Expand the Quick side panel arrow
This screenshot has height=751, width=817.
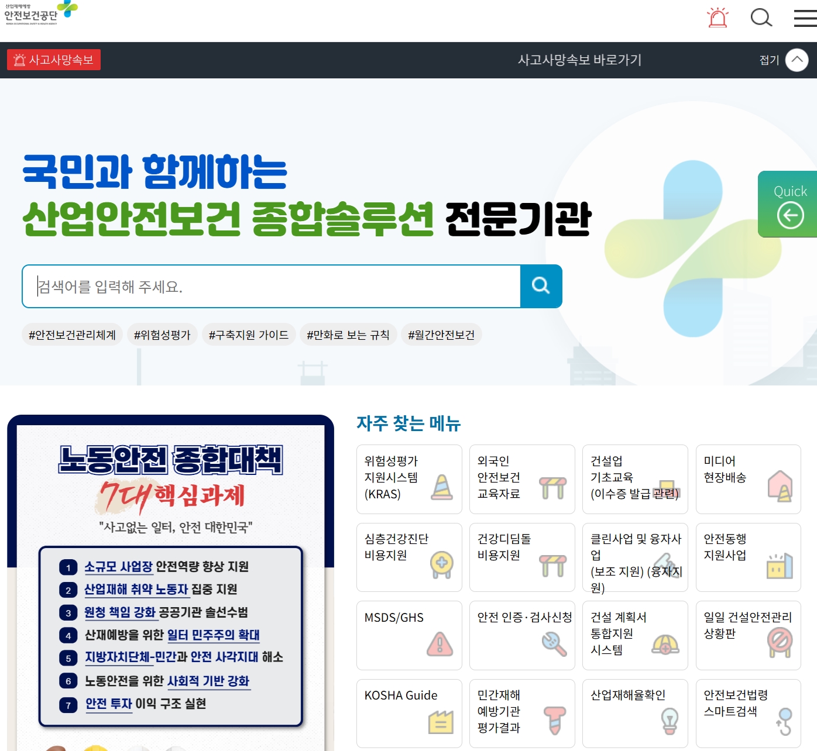790,215
